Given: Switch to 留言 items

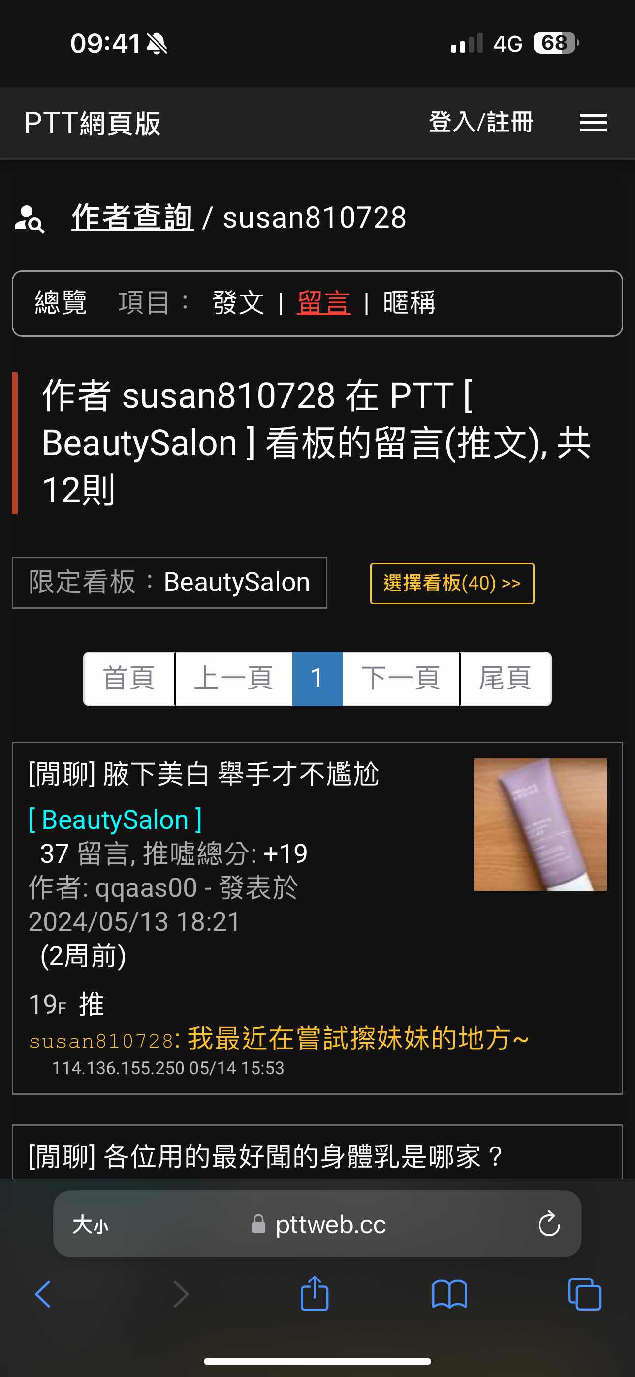Looking at the screenshot, I should (x=324, y=303).
